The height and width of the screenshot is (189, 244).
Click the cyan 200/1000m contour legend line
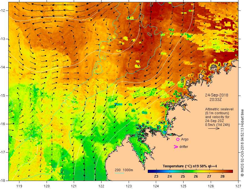[120, 173]
